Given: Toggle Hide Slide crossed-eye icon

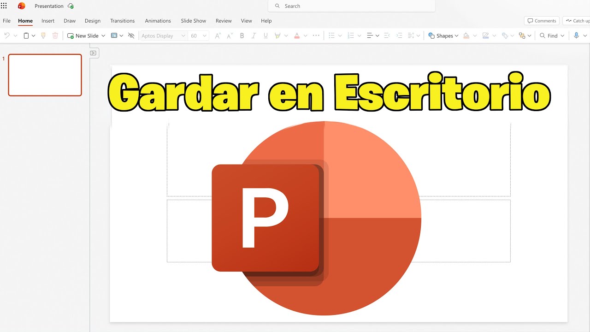Looking at the screenshot, I should tap(131, 36).
